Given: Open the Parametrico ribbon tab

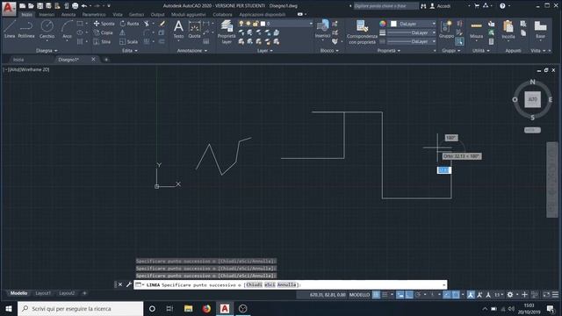Looking at the screenshot, I should [x=94, y=15].
